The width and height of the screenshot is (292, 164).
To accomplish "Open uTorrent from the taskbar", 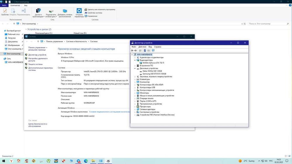I will click(x=48, y=161).
